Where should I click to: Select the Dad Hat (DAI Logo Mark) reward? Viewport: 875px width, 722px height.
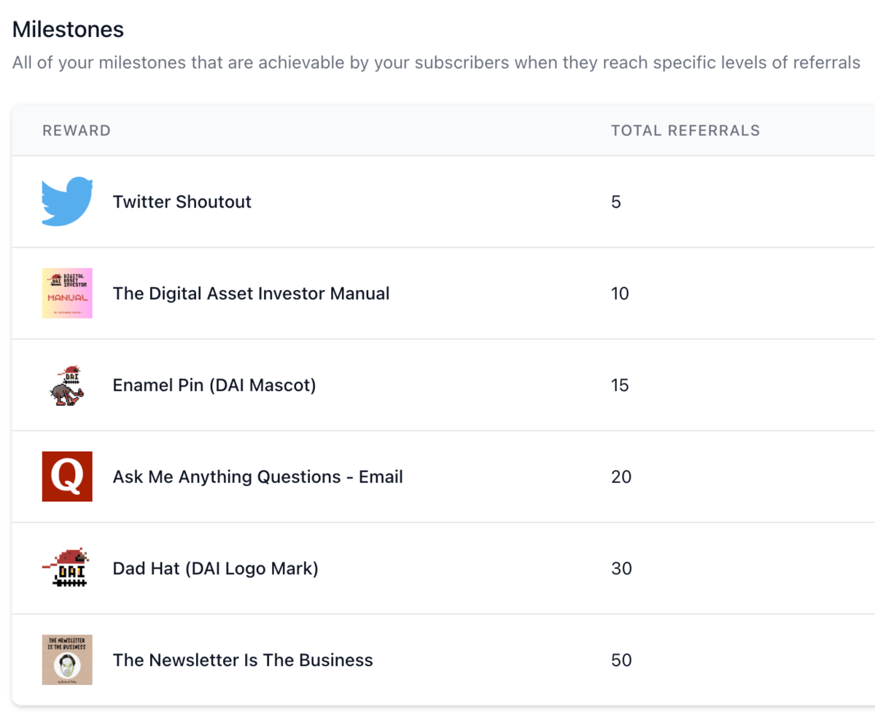[215, 568]
